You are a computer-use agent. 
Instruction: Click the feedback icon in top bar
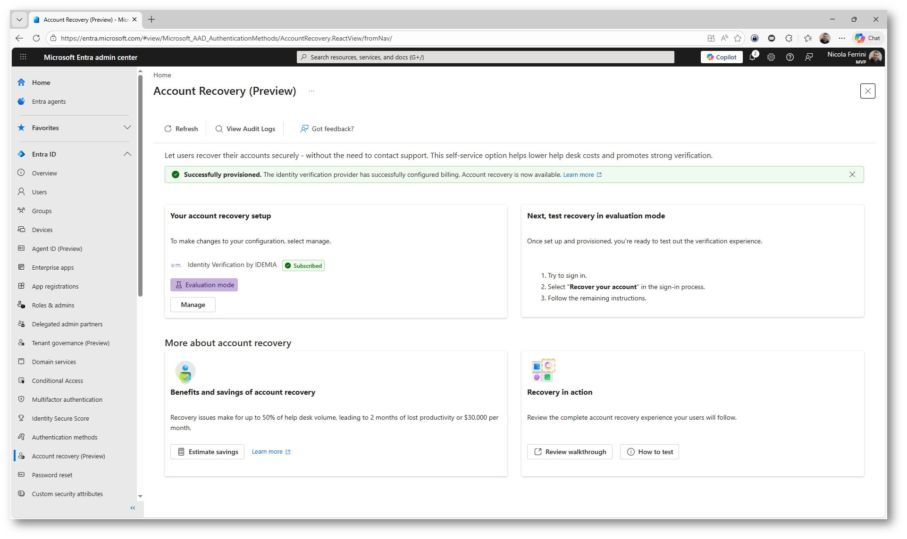[809, 57]
